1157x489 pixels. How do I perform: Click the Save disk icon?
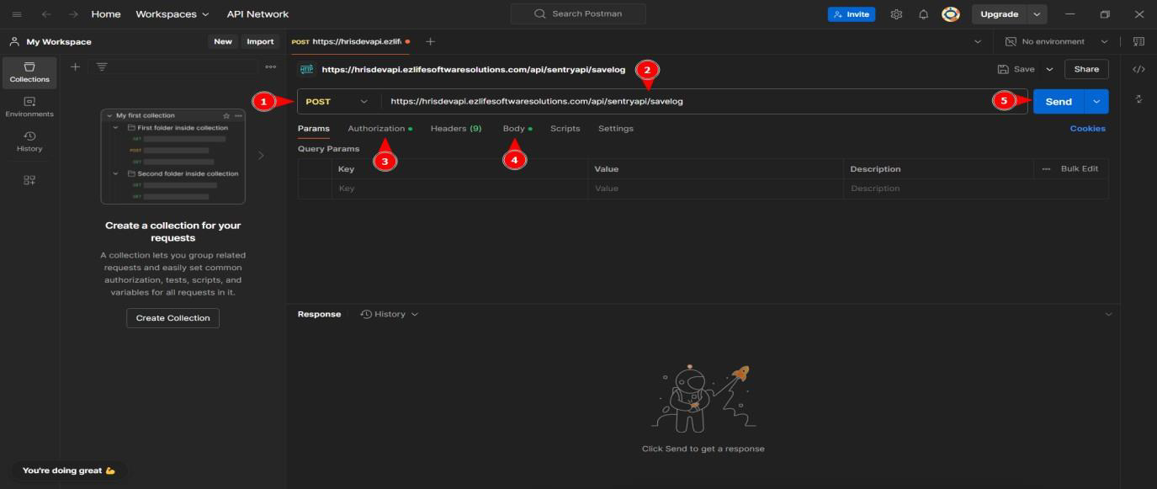click(1003, 69)
